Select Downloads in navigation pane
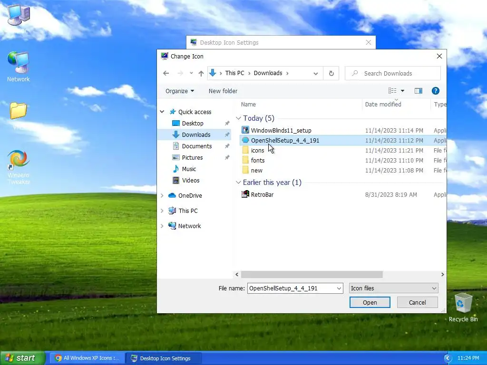Image resolution: width=487 pixels, height=365 pixels. [196, 134]
